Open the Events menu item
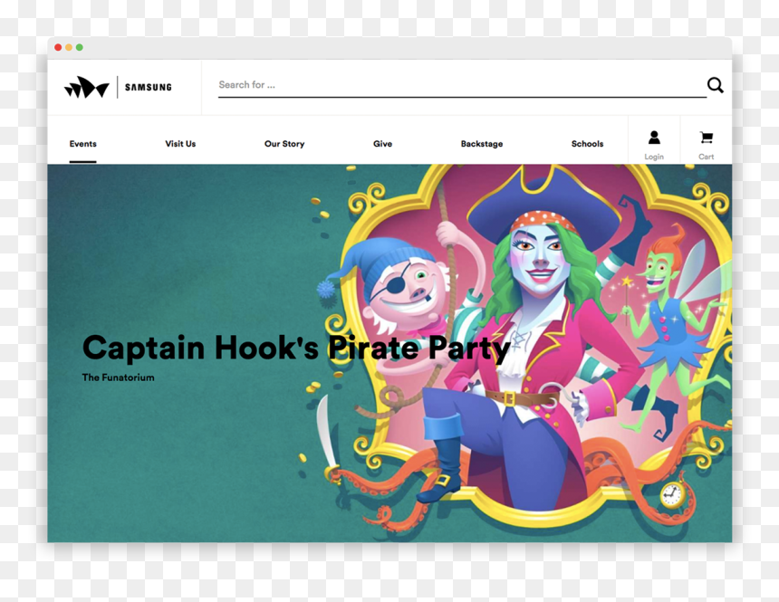This screenshot has width=779, height=602. 83,144
